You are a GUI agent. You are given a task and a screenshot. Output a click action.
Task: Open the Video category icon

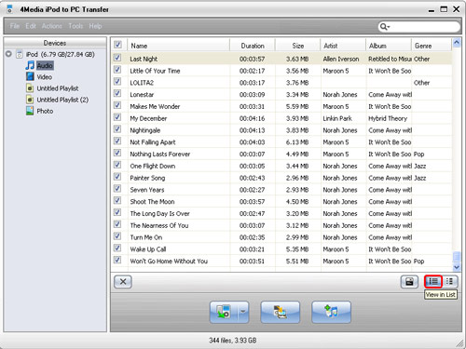tap(30, 76)
